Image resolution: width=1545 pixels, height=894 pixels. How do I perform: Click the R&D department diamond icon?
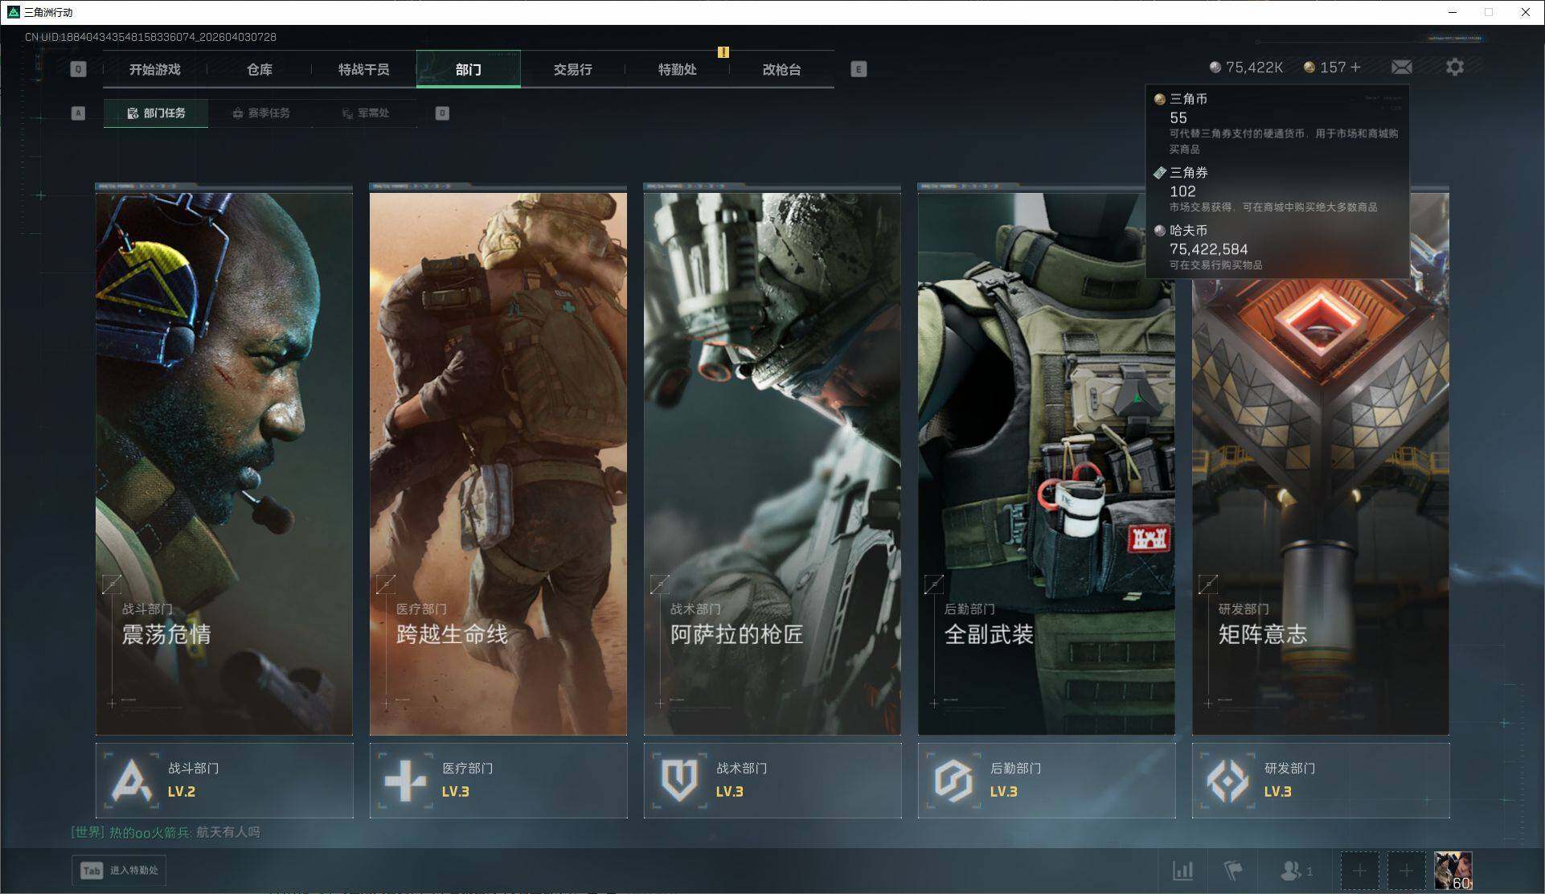[1227, 780]
